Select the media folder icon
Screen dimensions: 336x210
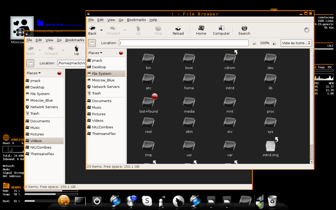point(189,102)
